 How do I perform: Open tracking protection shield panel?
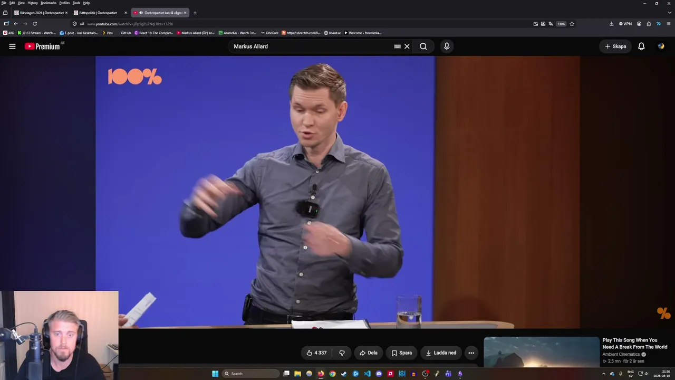pos(74,24)
